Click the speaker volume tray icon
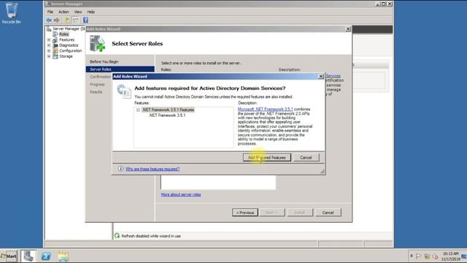Viewport: 467px width, 263px height. coord(436,256)
